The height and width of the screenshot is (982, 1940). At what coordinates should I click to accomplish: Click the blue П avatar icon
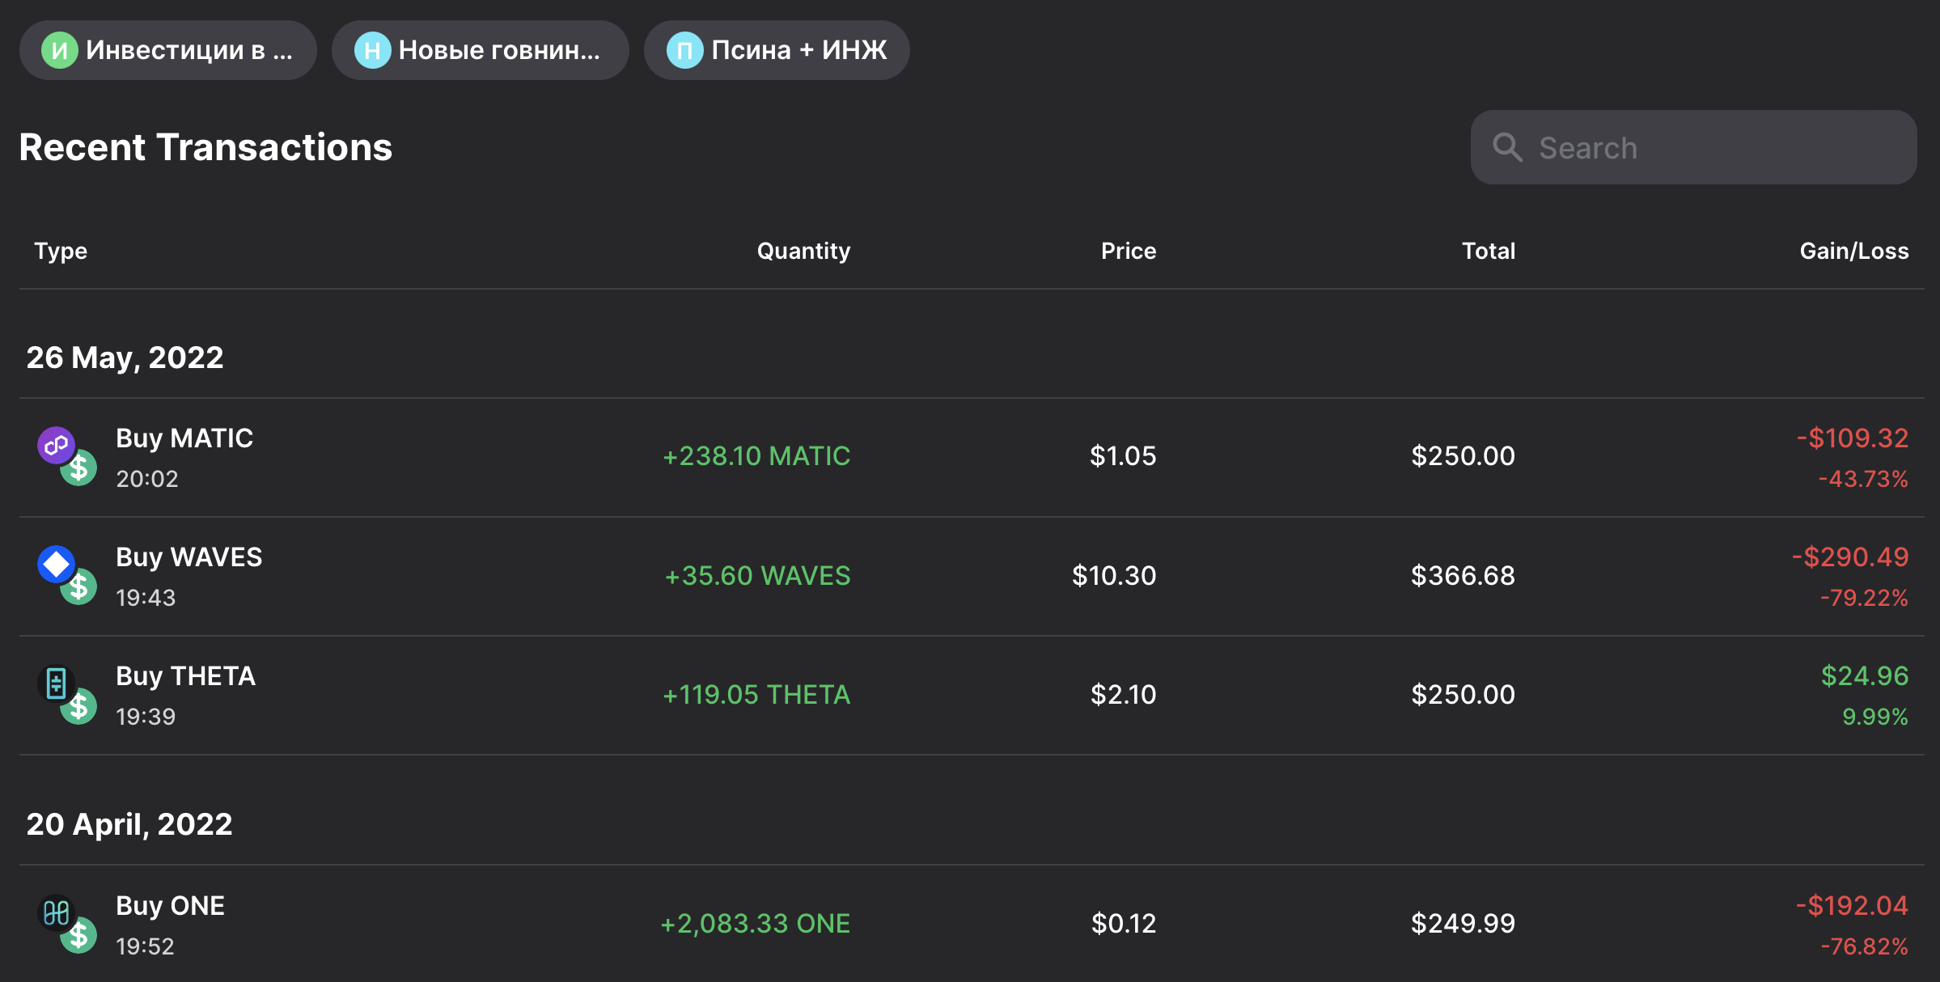(684, 50)
